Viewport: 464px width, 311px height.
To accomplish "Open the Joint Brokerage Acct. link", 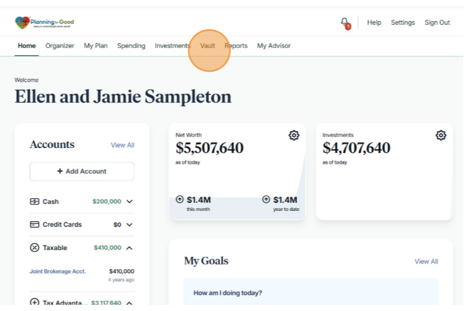I will click(58, 271).
